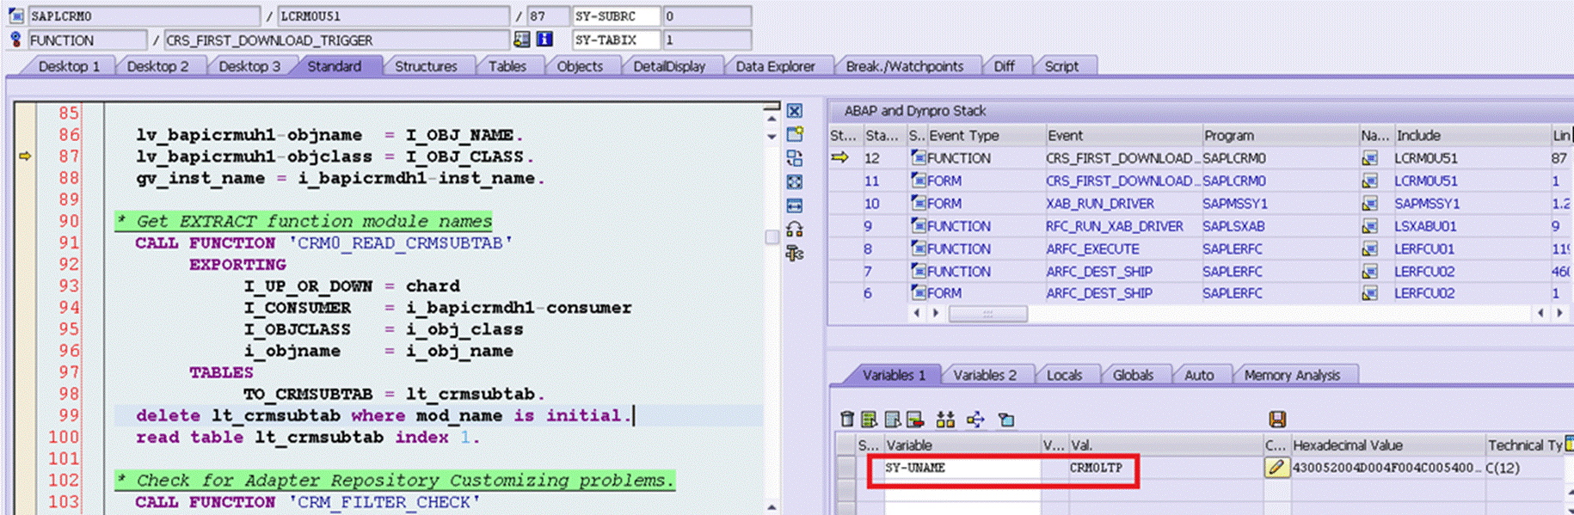Image resolution: width=1574 pixels, height=515 pixels.
Task: Switch to the Desktop 3 tab
Action: pyautogui.click(x=249, y=66)
